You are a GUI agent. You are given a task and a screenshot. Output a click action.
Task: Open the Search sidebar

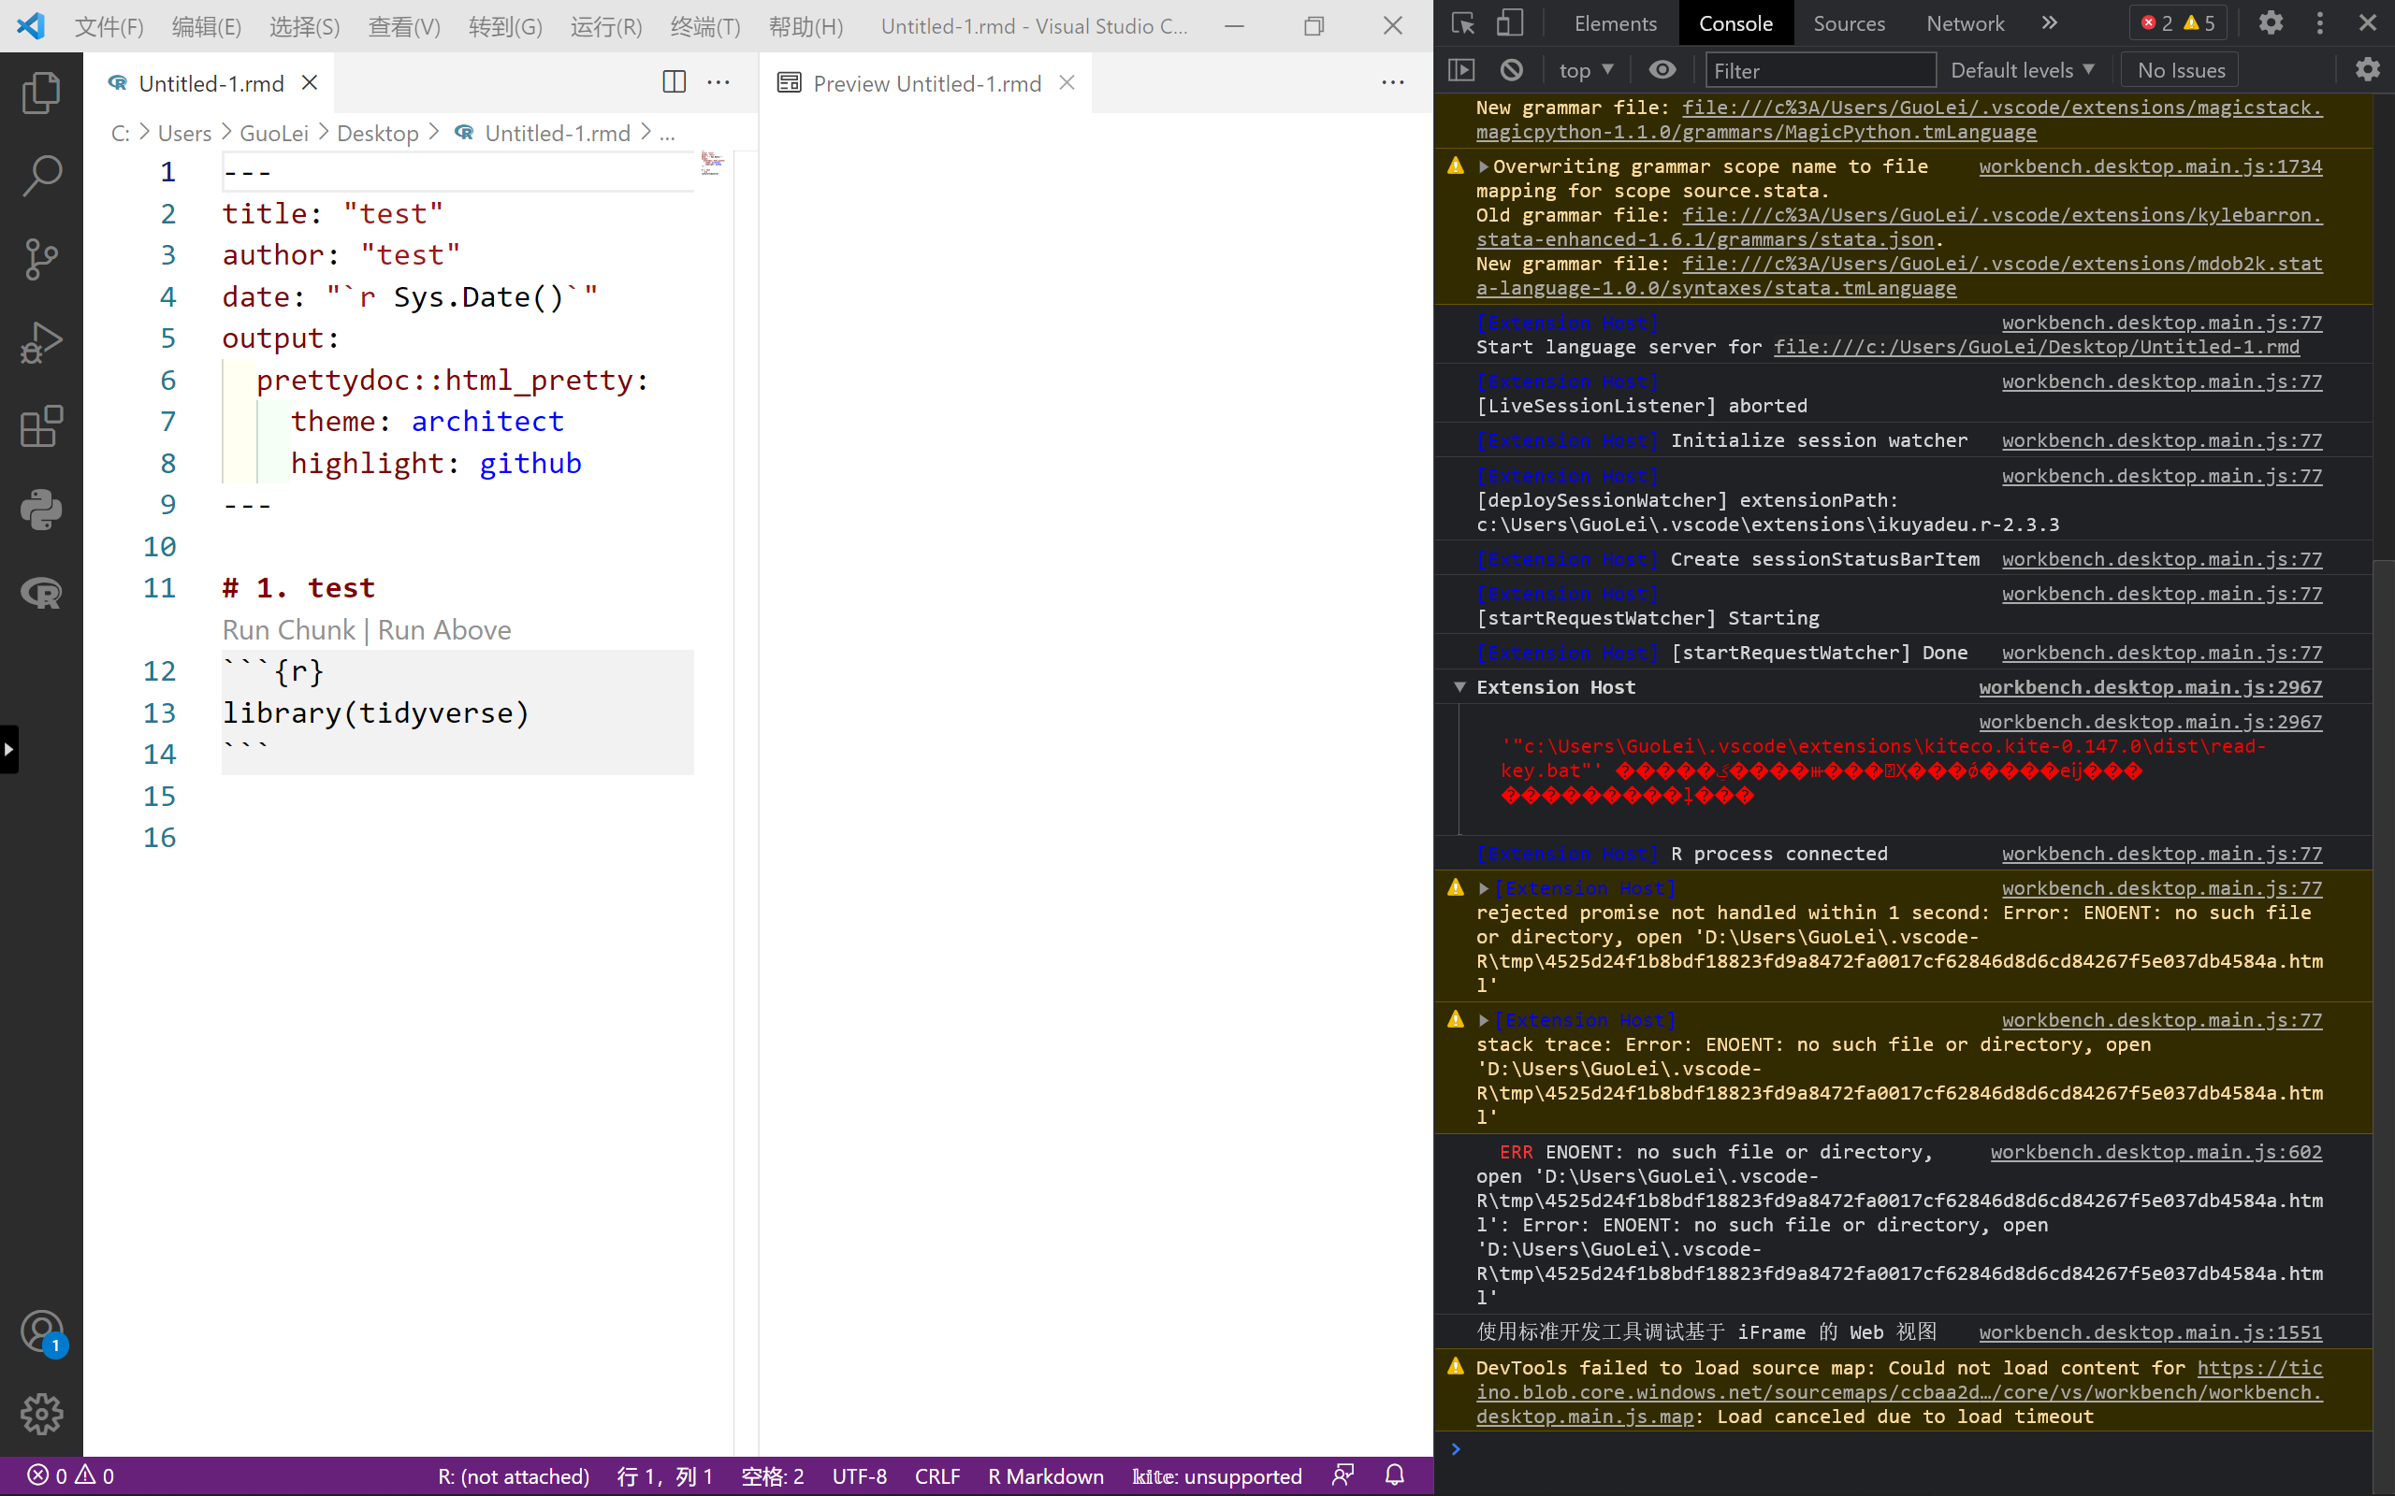click(x=40, y=175)
